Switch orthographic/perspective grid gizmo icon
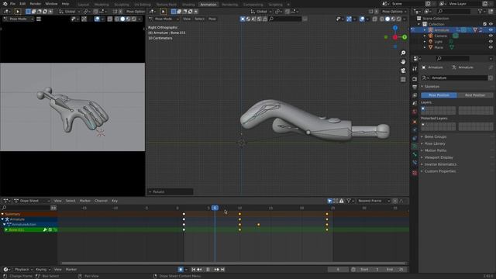The width and height of the screenshot is (496, 279). [x=403, y=79]
